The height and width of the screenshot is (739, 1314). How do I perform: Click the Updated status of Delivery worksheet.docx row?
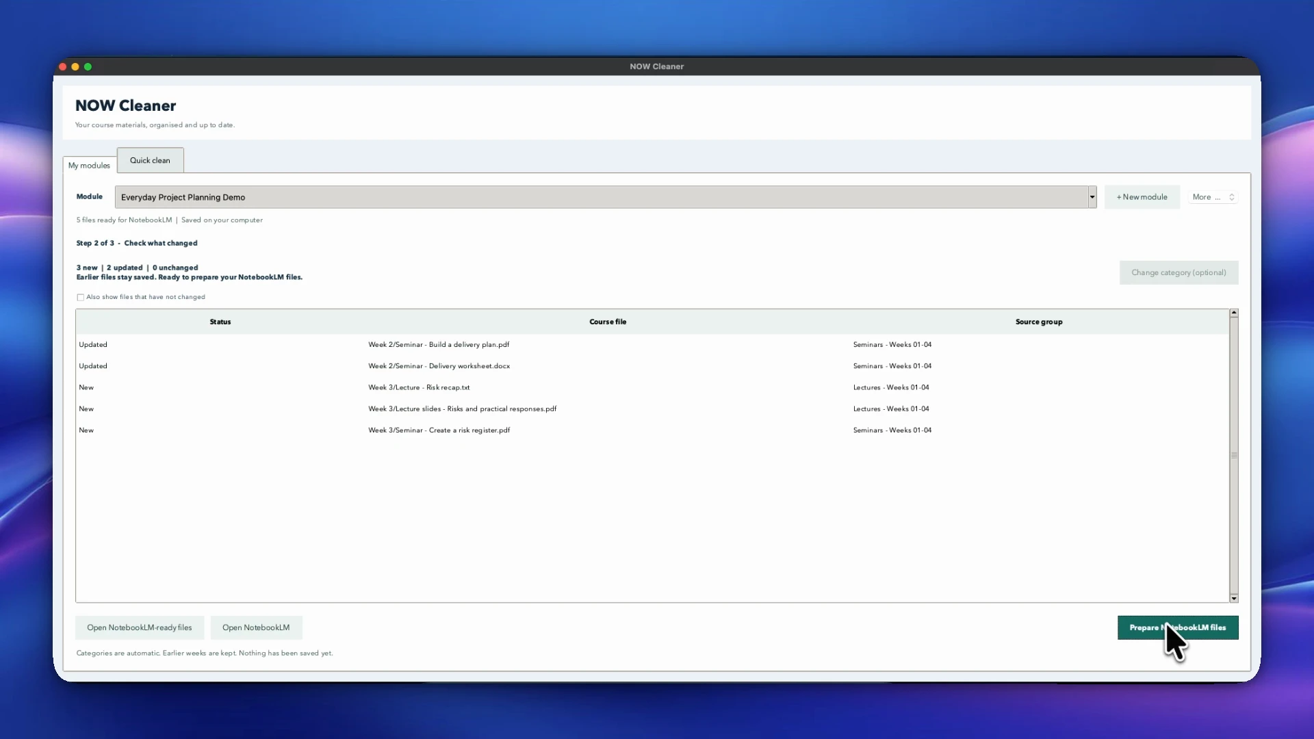pyautogui.click(x=93, y=366)
